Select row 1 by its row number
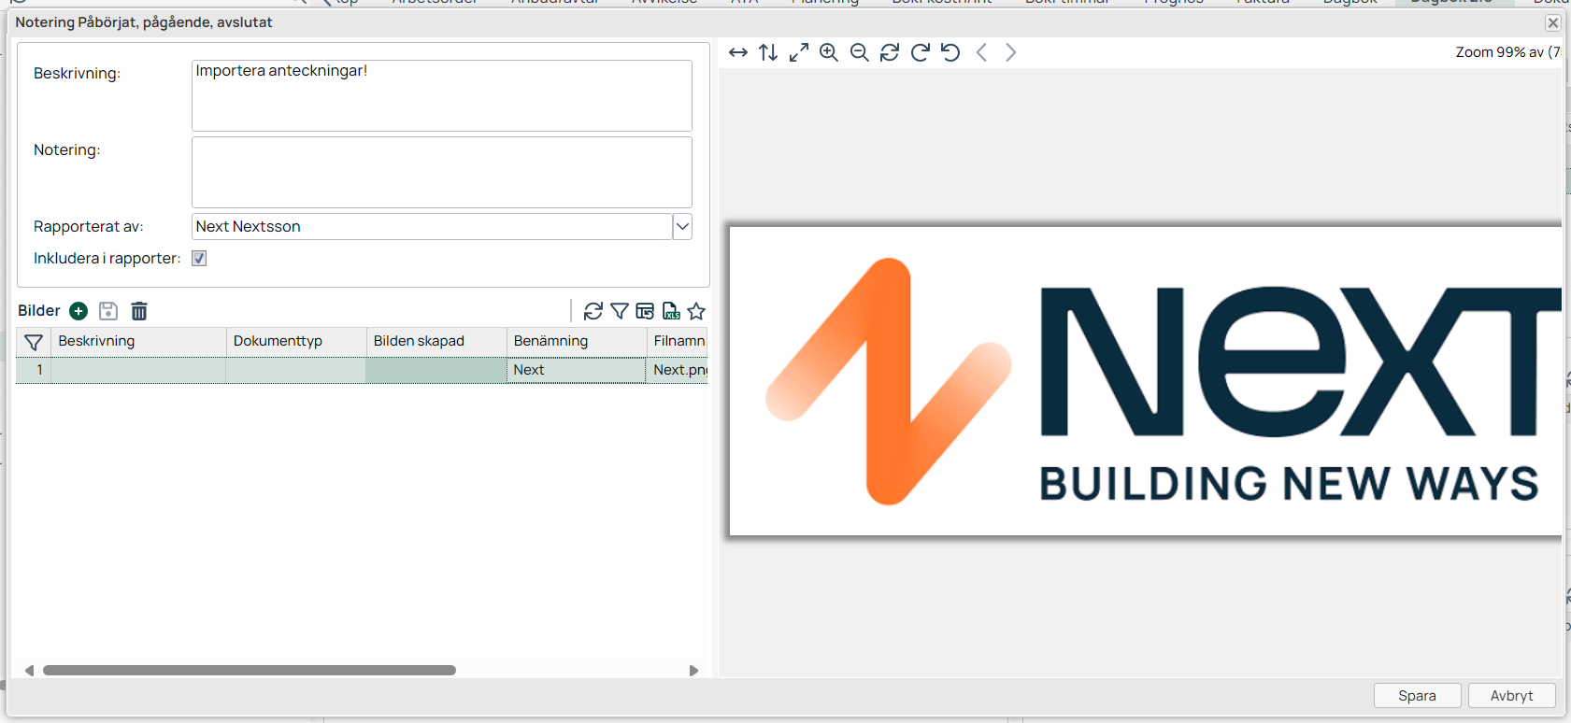The height and width of the screenshot is (723, 1571). pos(34,370)
